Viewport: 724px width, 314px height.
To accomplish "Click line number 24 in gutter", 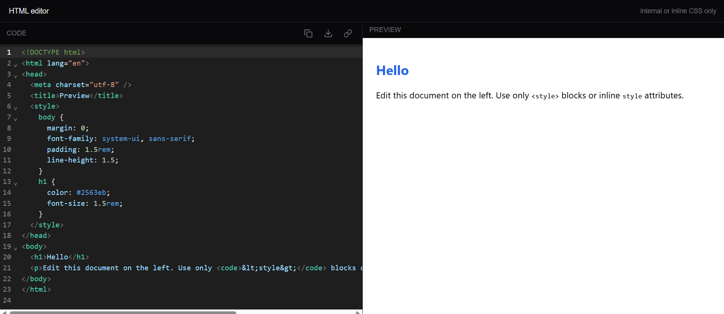I will click(7, 300).
